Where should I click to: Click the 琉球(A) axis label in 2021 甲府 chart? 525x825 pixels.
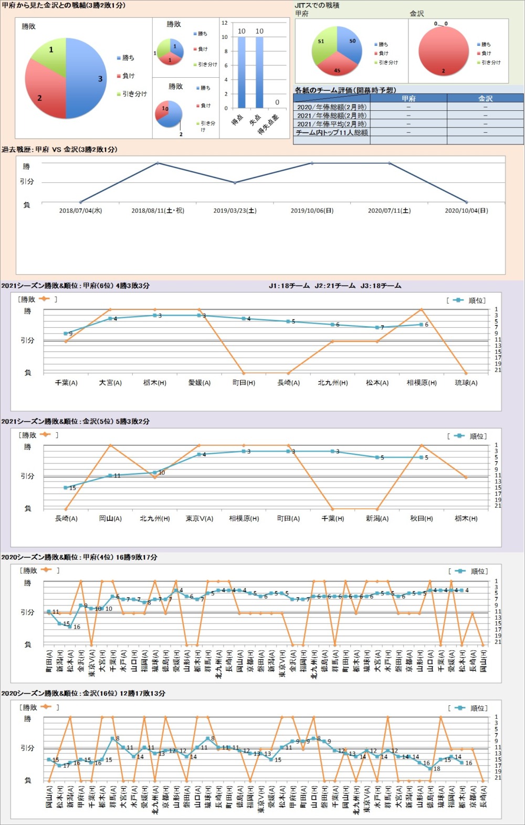coord(466,383)
